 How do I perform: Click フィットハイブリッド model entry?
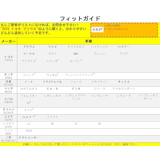[79, 75]
